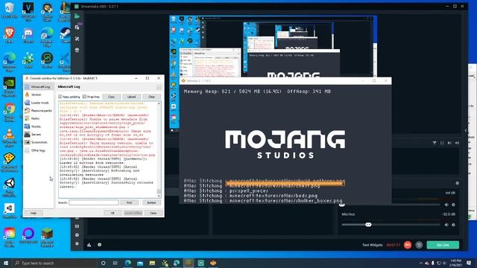
Task: Open the layout editor icon in Streamlabs sidebar
Action: (x=77, y=226)
